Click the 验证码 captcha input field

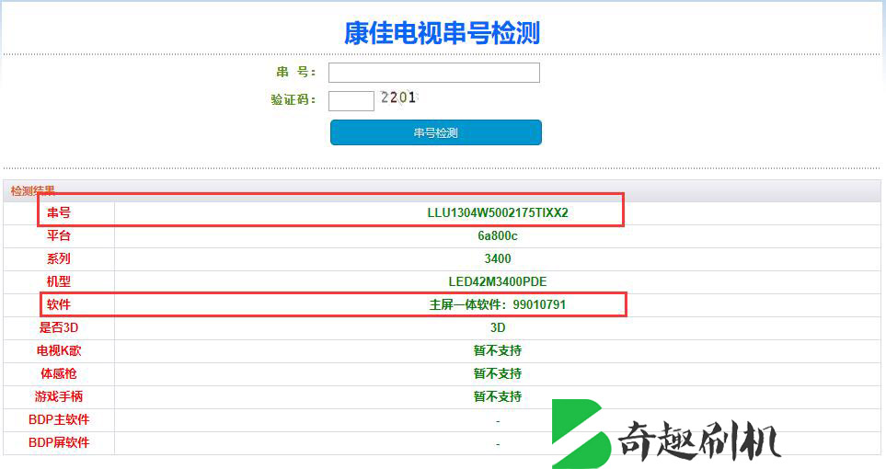(351, 100)
